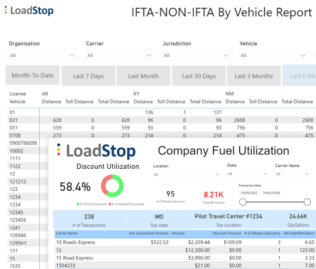Open the Organisation dropdown
Image resolution: width=316 pixels, height=269 pixels.
click(43, 55)
